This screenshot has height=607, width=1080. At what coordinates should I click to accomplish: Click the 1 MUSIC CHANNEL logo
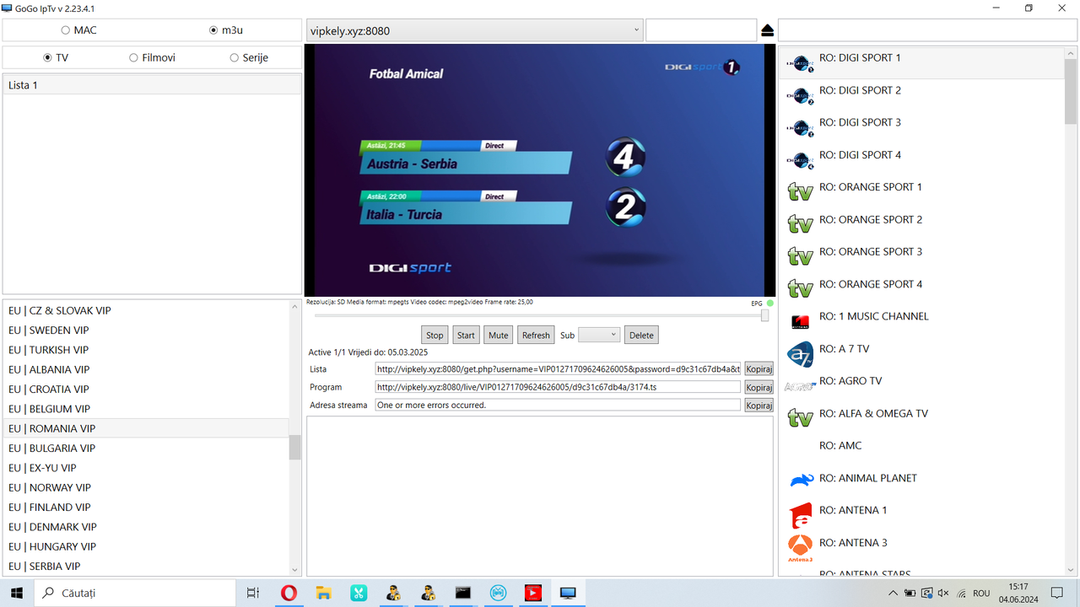point(800,321)
